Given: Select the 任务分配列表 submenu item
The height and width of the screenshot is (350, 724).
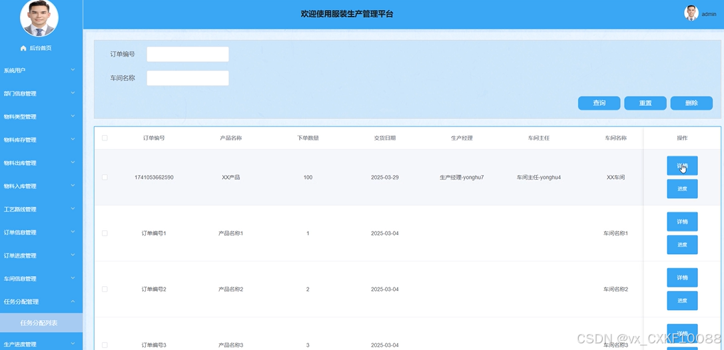Looking at the screenshot, I should pyautogui.click(x=41, y=323).
